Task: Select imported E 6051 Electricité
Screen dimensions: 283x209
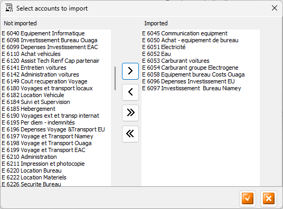Action: 201,47
